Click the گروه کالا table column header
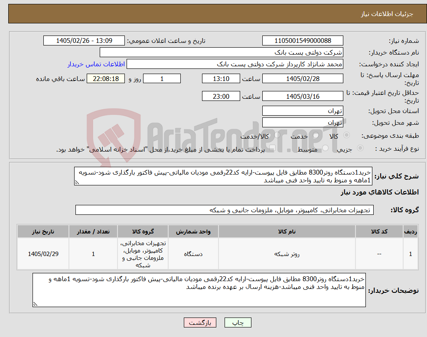Screen dimensions: 427x337 [143, 231]
